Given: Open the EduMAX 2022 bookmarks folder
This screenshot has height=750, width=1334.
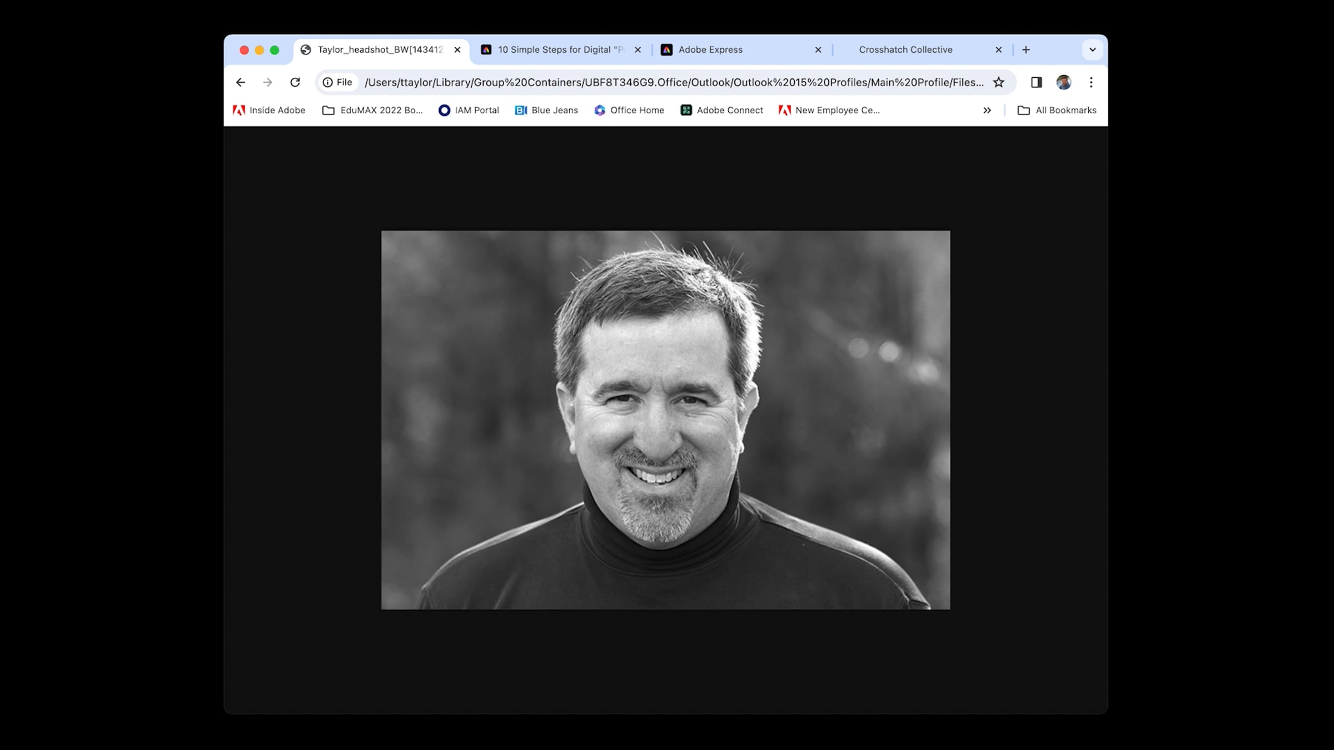Looking at the screenshot, I should [372, 110].
